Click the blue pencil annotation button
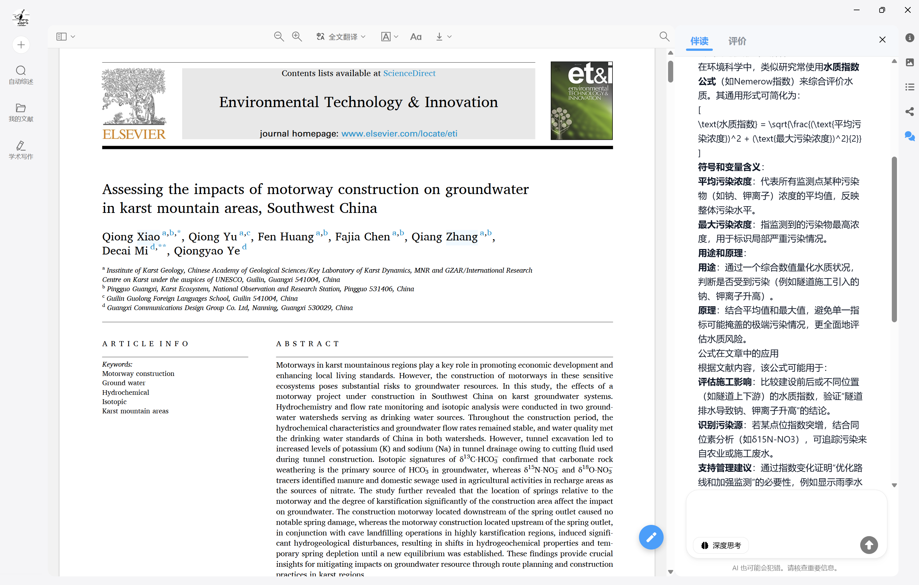Viewport: 919px width, 585px height. 651,537
